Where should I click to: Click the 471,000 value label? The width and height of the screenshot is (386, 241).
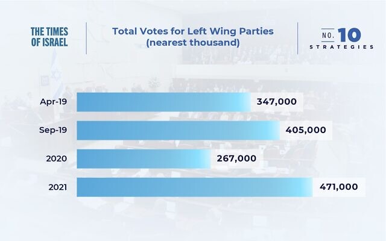[339, 187]
